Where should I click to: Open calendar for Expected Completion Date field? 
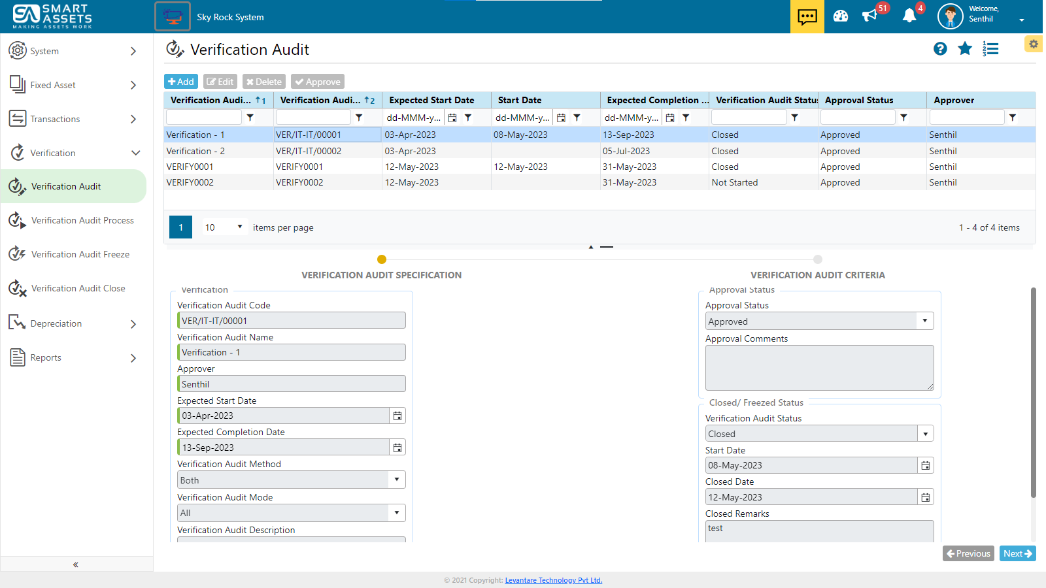(x=397, y=448)
